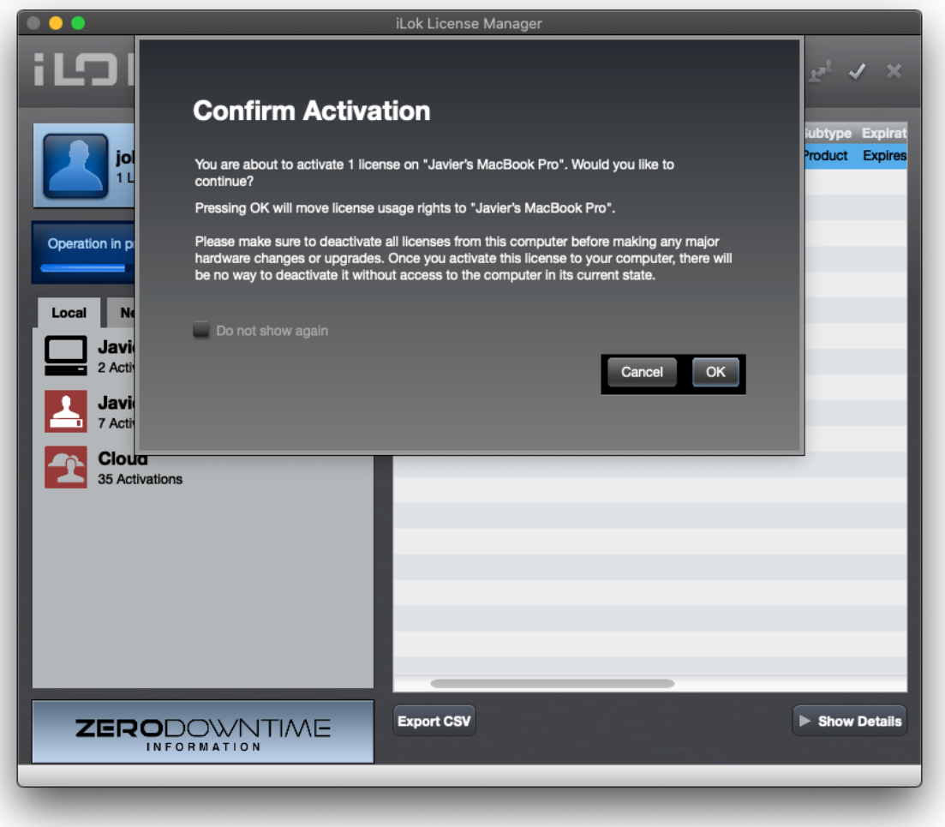The width and height of the screenshot is (945, 827).
Task: Expand the Show Details panel
Action: click(849, 721)
